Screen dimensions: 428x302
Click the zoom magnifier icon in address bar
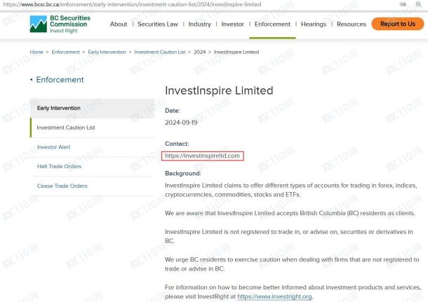point(418,4)
